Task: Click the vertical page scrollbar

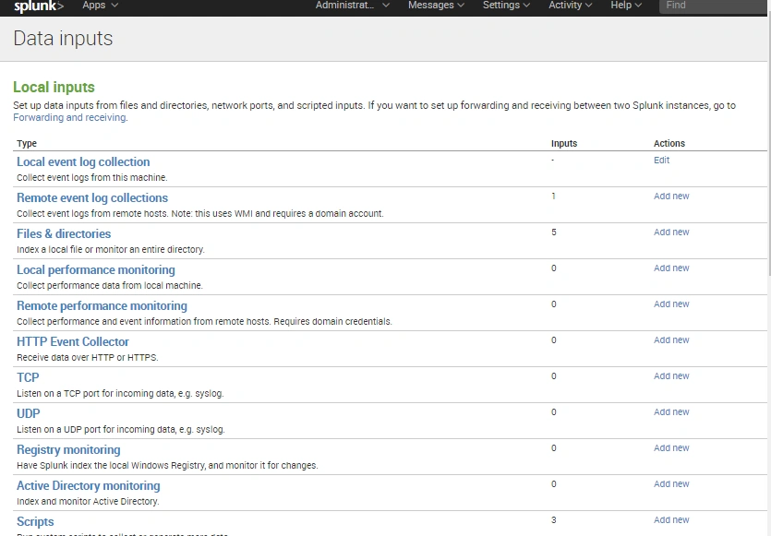Action: [x=769, y=148]
